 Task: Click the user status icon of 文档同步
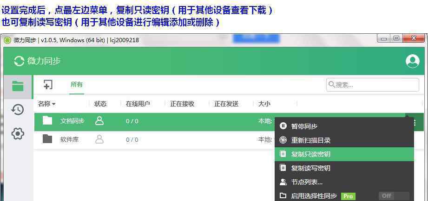[99, 121]
